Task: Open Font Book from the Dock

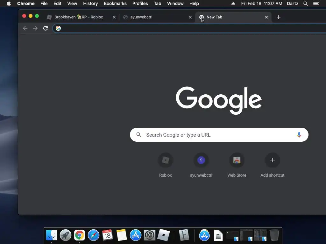Action: click(184, 235)
